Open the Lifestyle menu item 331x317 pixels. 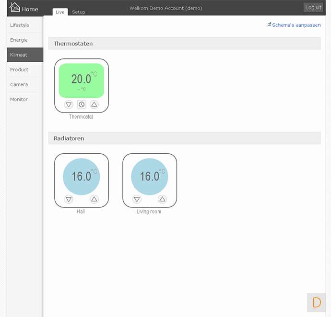[x=20, y=25]
